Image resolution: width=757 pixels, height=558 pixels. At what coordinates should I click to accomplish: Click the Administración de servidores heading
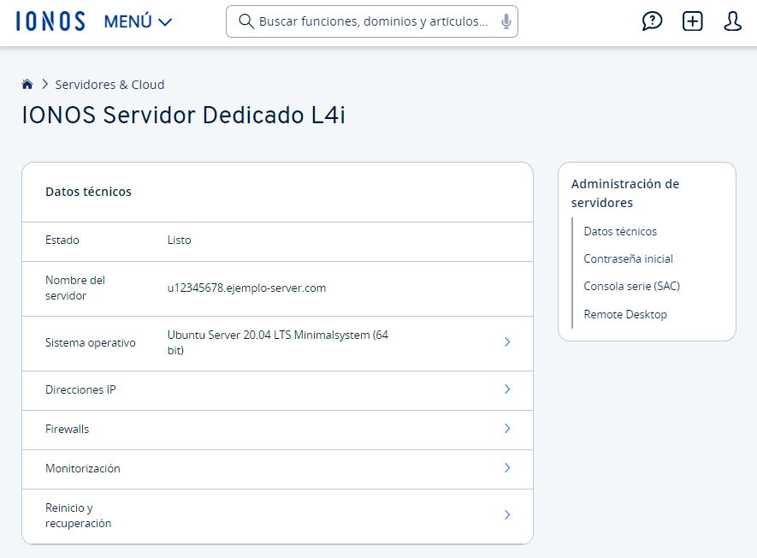tap(625, 193)
